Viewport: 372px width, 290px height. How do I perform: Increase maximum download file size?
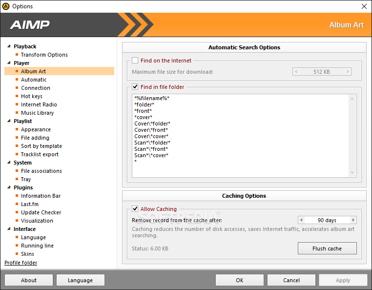coord(348,71)
